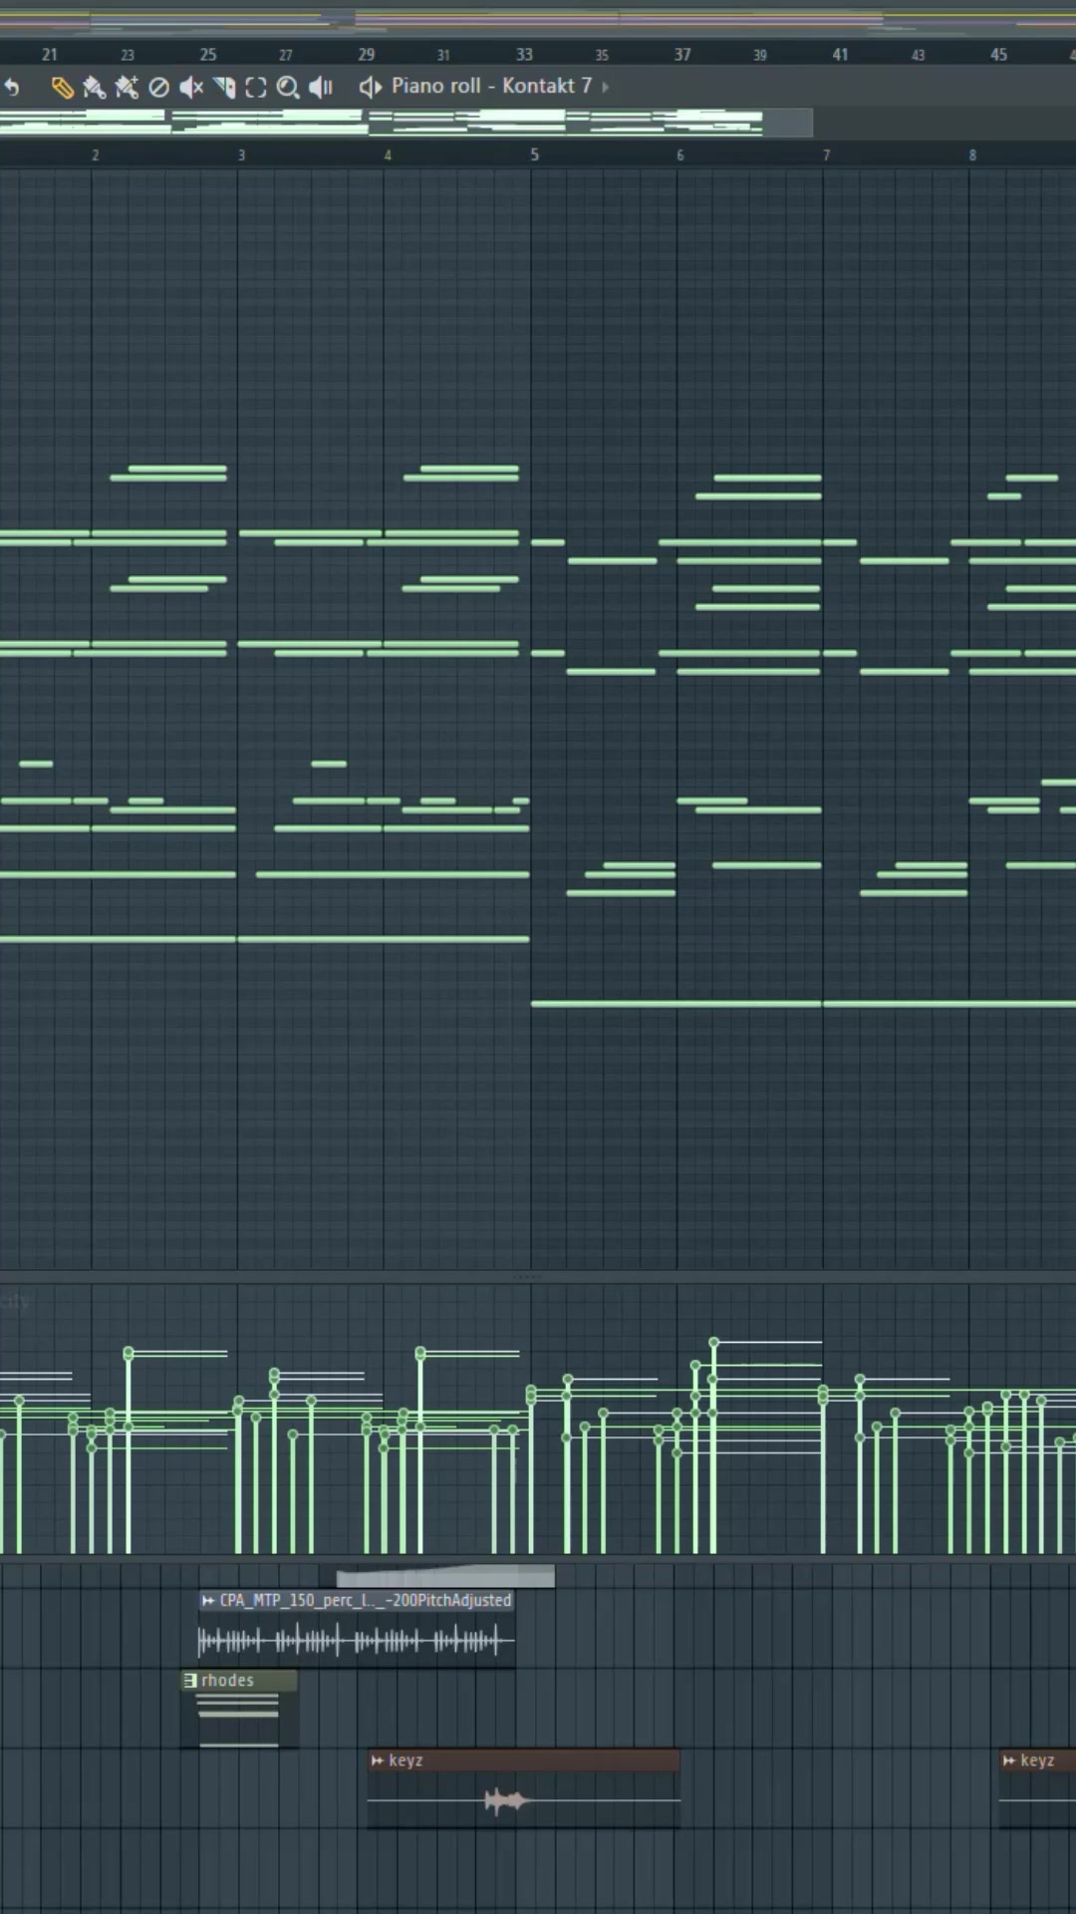Click bar 7 on piano roll ruler
Screen dimensions: 1076x1914
(x=826, y=156)
